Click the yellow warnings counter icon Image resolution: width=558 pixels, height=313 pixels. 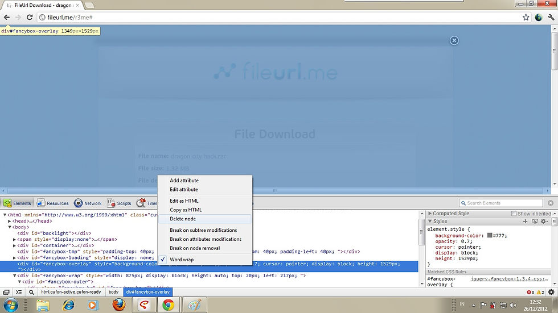tap(540, 293)
